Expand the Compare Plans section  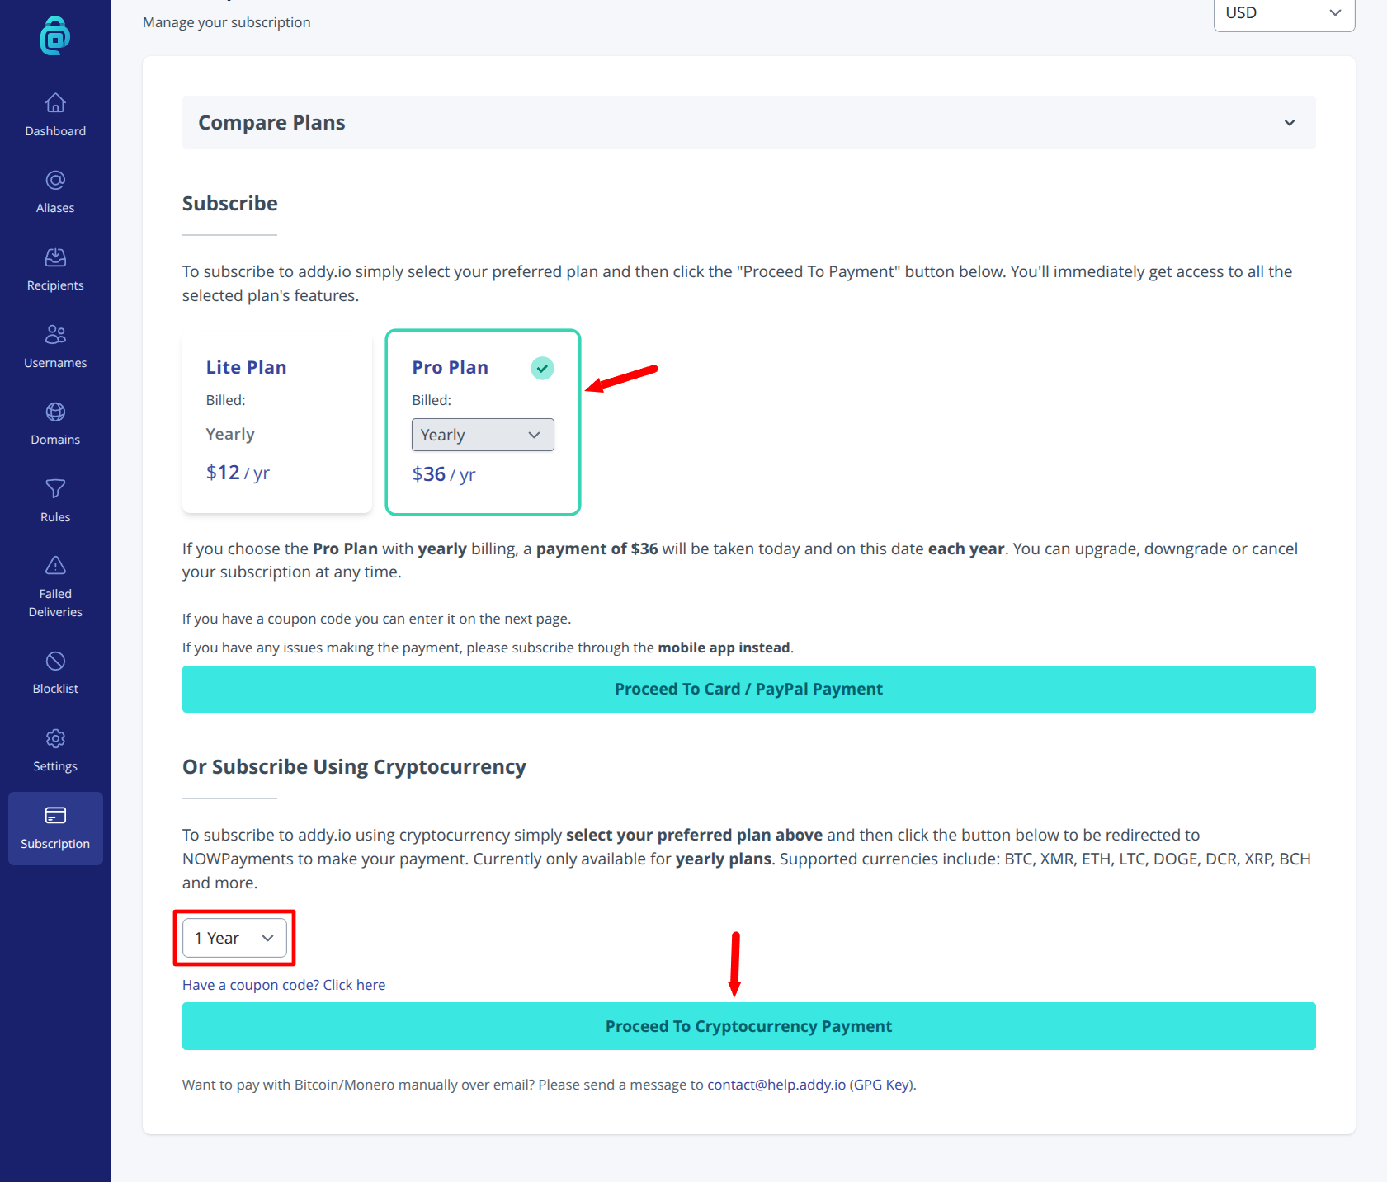pyautogui.click(x=748, y=123)
